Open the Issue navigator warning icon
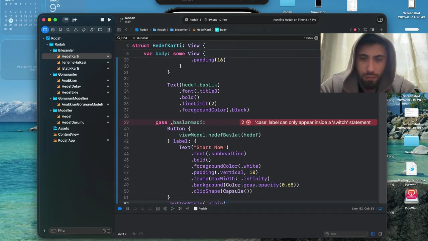Viewport: 428px width, 241px height. 76,29
